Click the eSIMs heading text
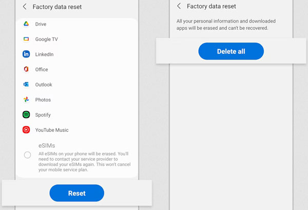 (47, 145)
